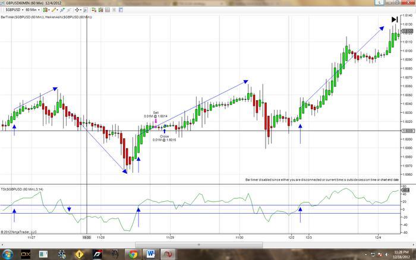Open the DX app in taskbar
The image size is (416, 260).
click(x=26, y=255)
